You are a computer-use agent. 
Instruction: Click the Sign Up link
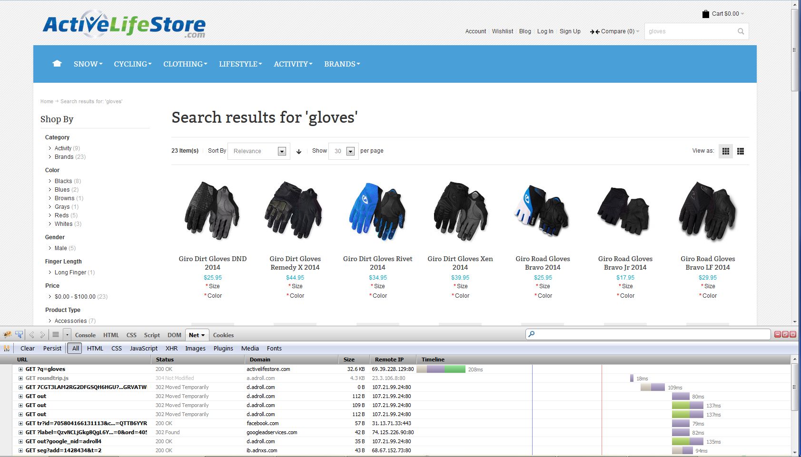pos(570,31)
